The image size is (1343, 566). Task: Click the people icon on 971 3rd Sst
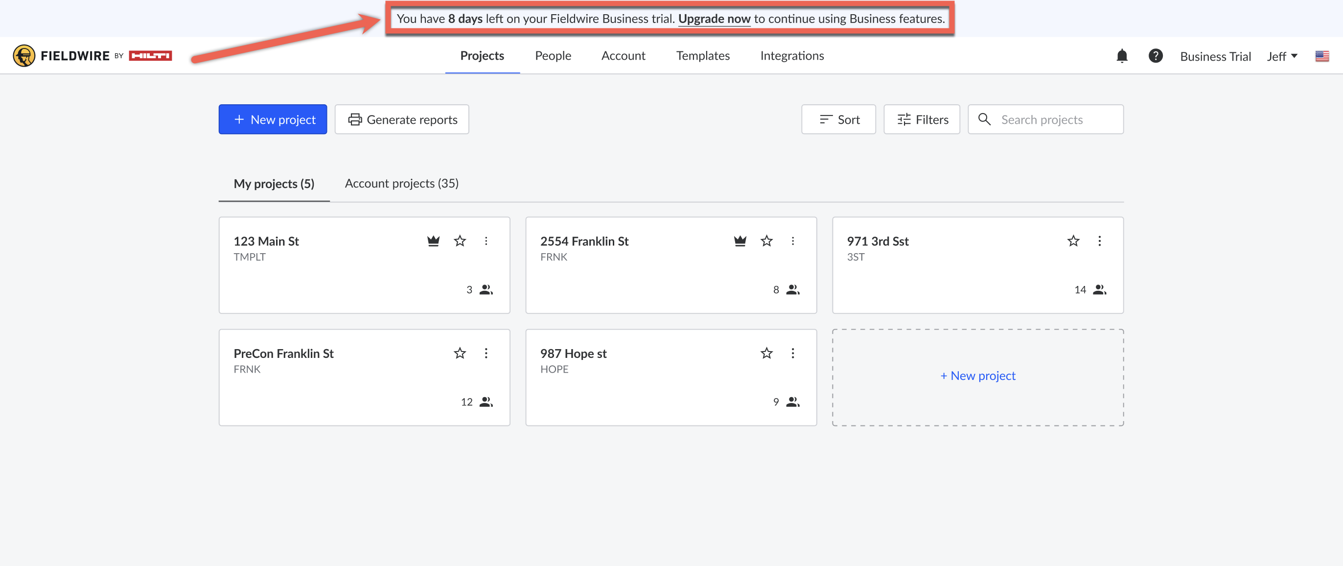click(x=1099, y=289)
